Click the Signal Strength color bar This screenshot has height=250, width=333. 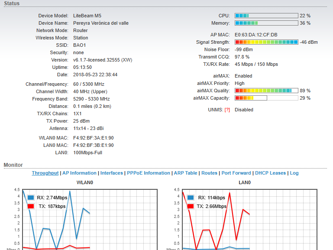click(x=266, y=42)
